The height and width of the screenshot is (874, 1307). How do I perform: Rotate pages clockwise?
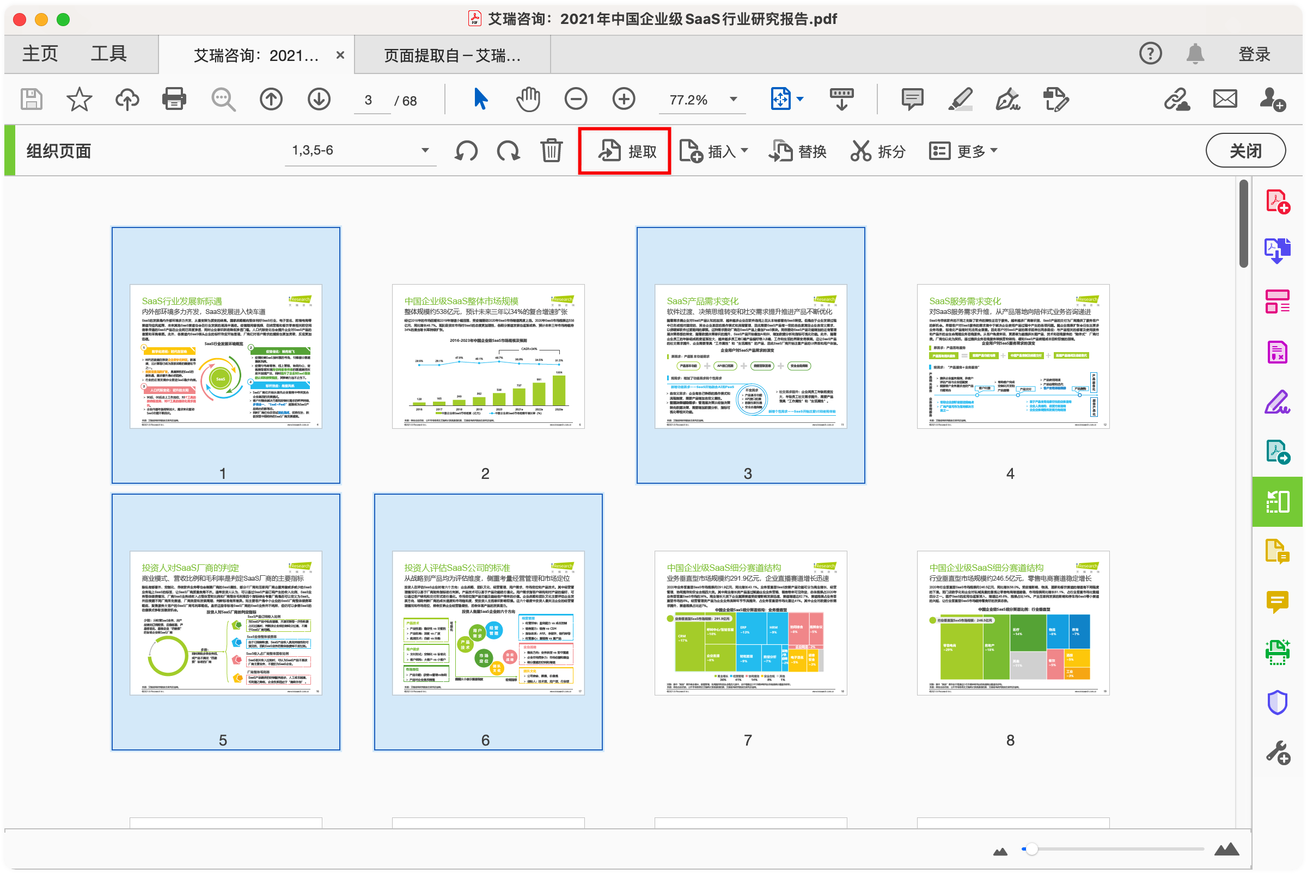pos(508,151)
